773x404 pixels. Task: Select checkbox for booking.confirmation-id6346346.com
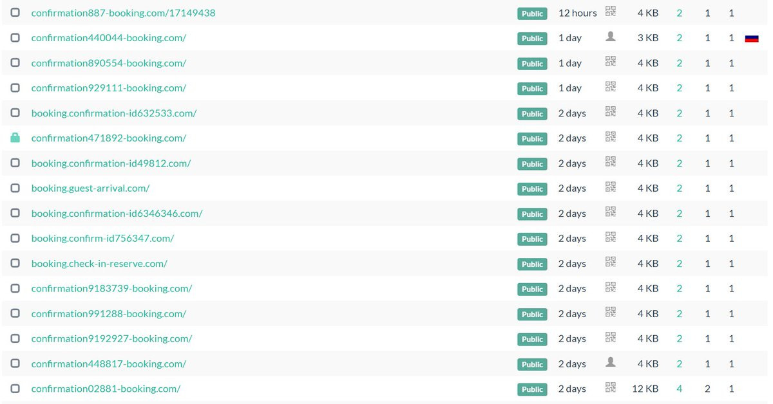pyautogui.click(x=15, y=213)
